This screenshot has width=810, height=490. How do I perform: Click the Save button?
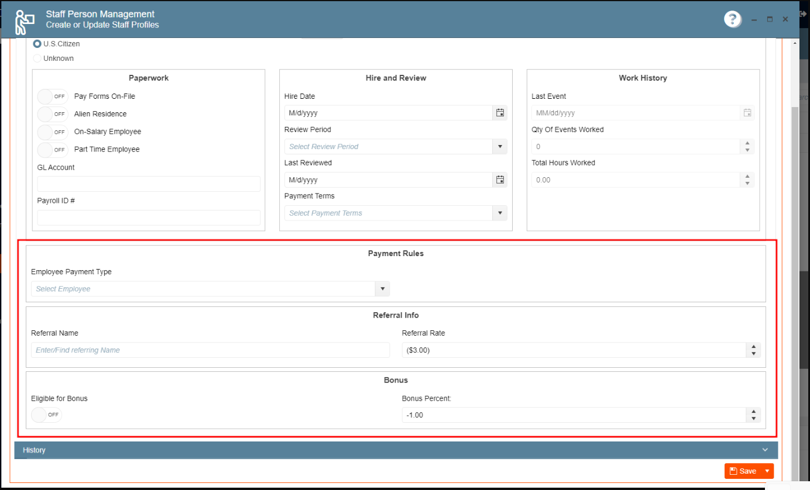(742, 471)
